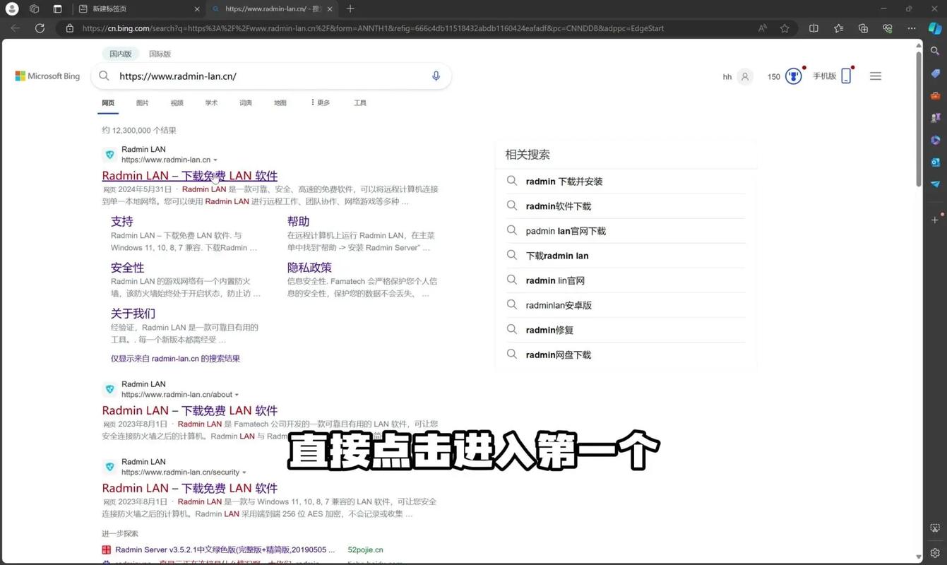Expand dropdown next to www.radmin-lan.cn URL
Viewport: 947px width, 565px height.
(215, 160)
